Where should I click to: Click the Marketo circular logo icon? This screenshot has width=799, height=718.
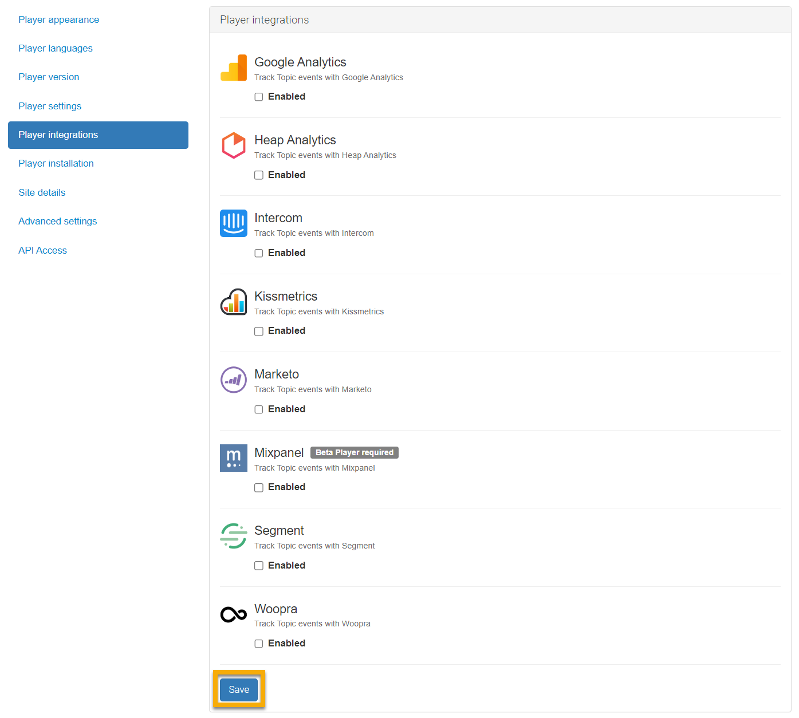[234, 380]
